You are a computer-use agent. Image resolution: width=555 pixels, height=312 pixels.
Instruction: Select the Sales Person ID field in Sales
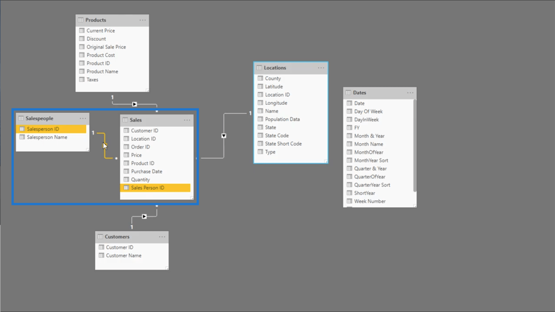click(155, 188)
